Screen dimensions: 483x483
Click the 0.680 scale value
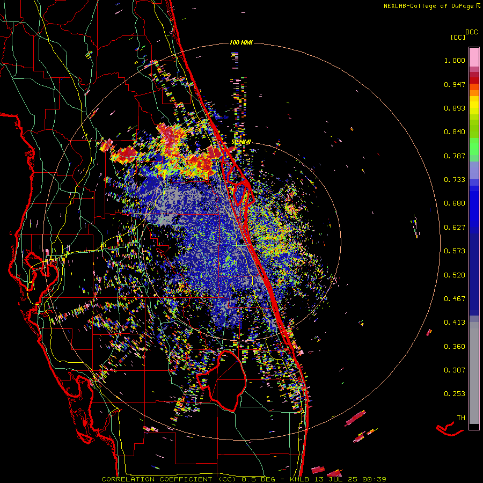pyautogui.click(x=455, y=203)
